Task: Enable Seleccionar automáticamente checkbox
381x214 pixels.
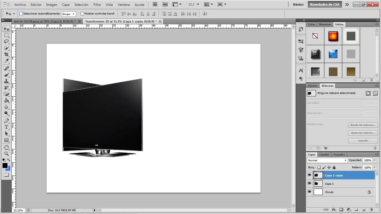Action: [21, 14]
